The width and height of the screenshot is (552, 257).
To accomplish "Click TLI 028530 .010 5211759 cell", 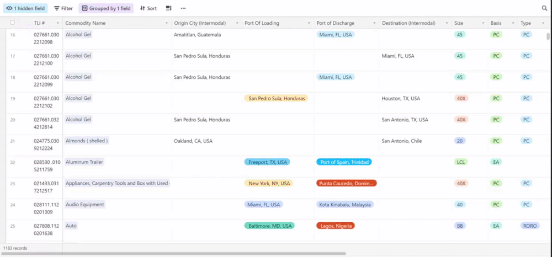I will 48,165.
